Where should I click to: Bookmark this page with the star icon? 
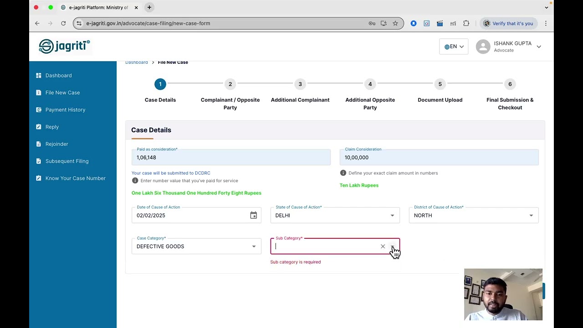[x=395, y=23]
